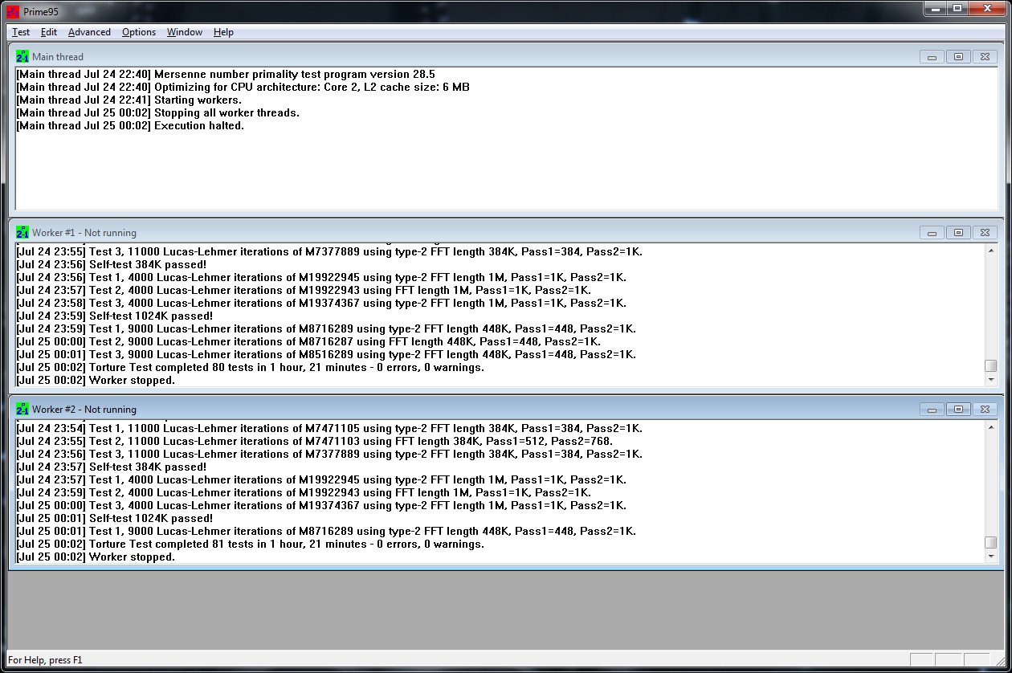Maximize the Main thread child window
Viewport: 1012px width, 673px height.
[x=958, y=57]
